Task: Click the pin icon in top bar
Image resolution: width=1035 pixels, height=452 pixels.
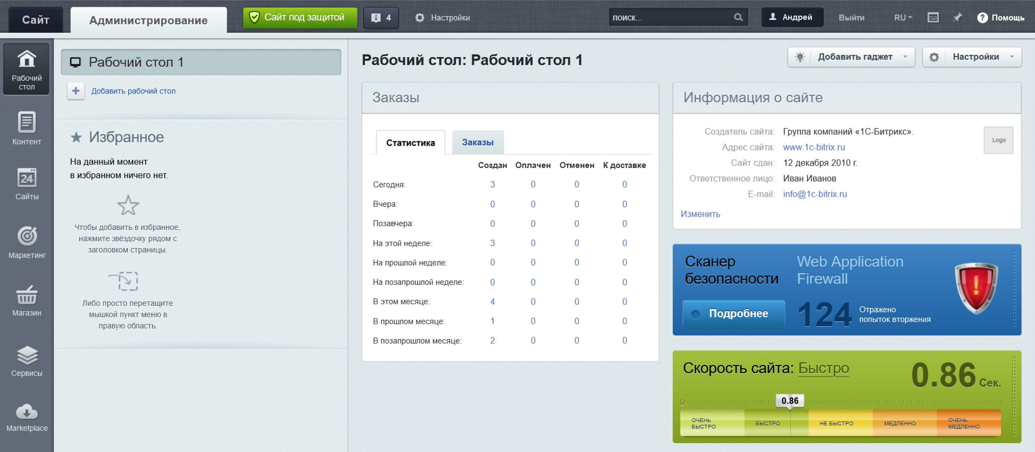Action: tap(958, 18)
